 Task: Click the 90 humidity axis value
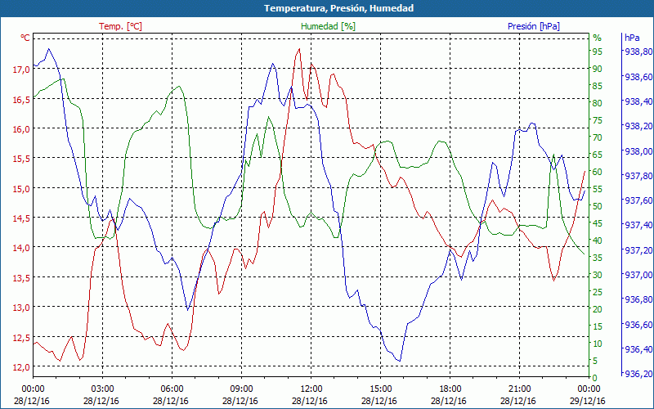[x=598, y=69]
